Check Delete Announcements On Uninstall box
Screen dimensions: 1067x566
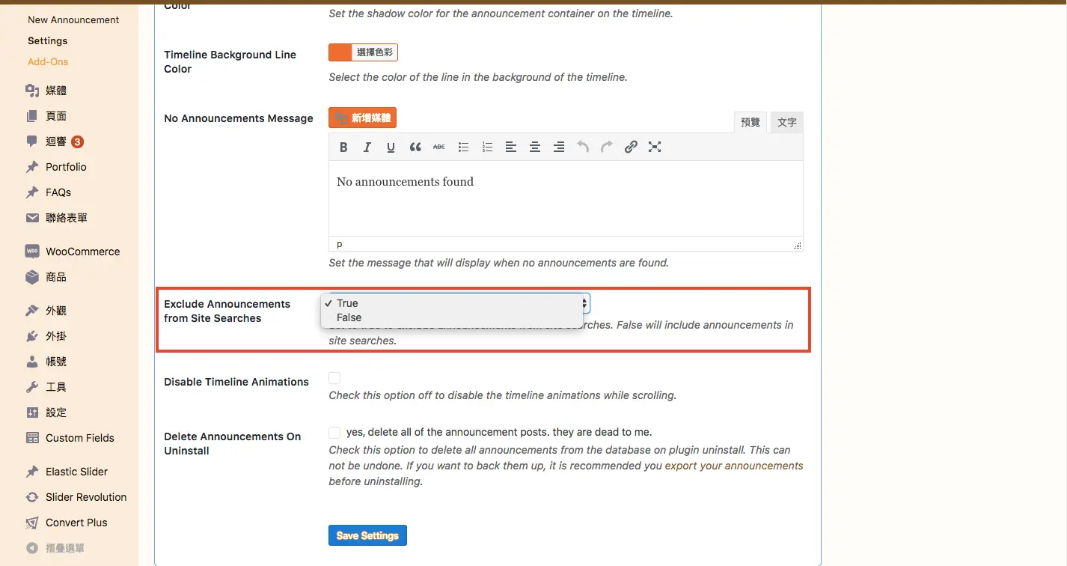point(334,432)
